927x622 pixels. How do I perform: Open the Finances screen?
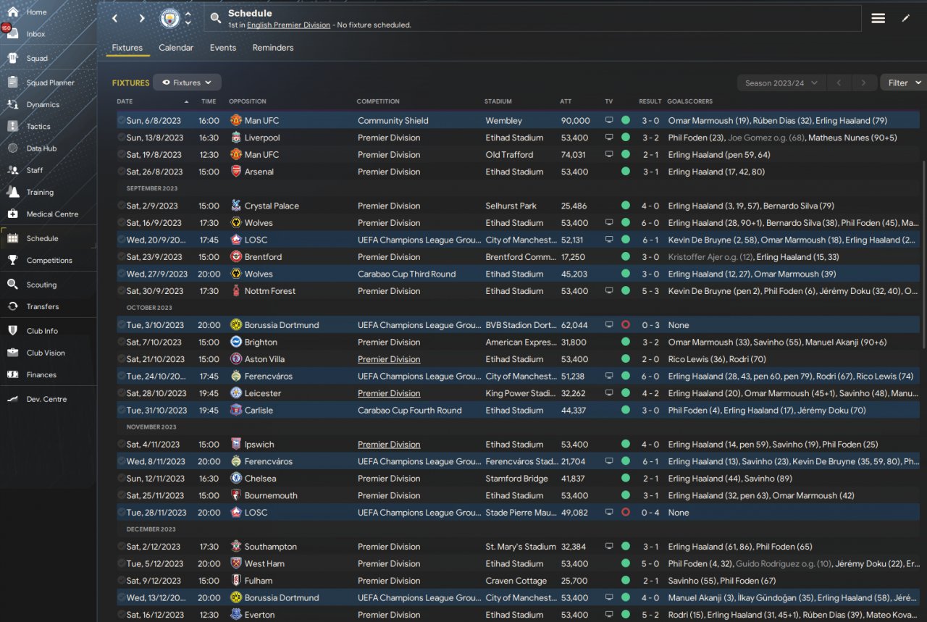[41, 375]
